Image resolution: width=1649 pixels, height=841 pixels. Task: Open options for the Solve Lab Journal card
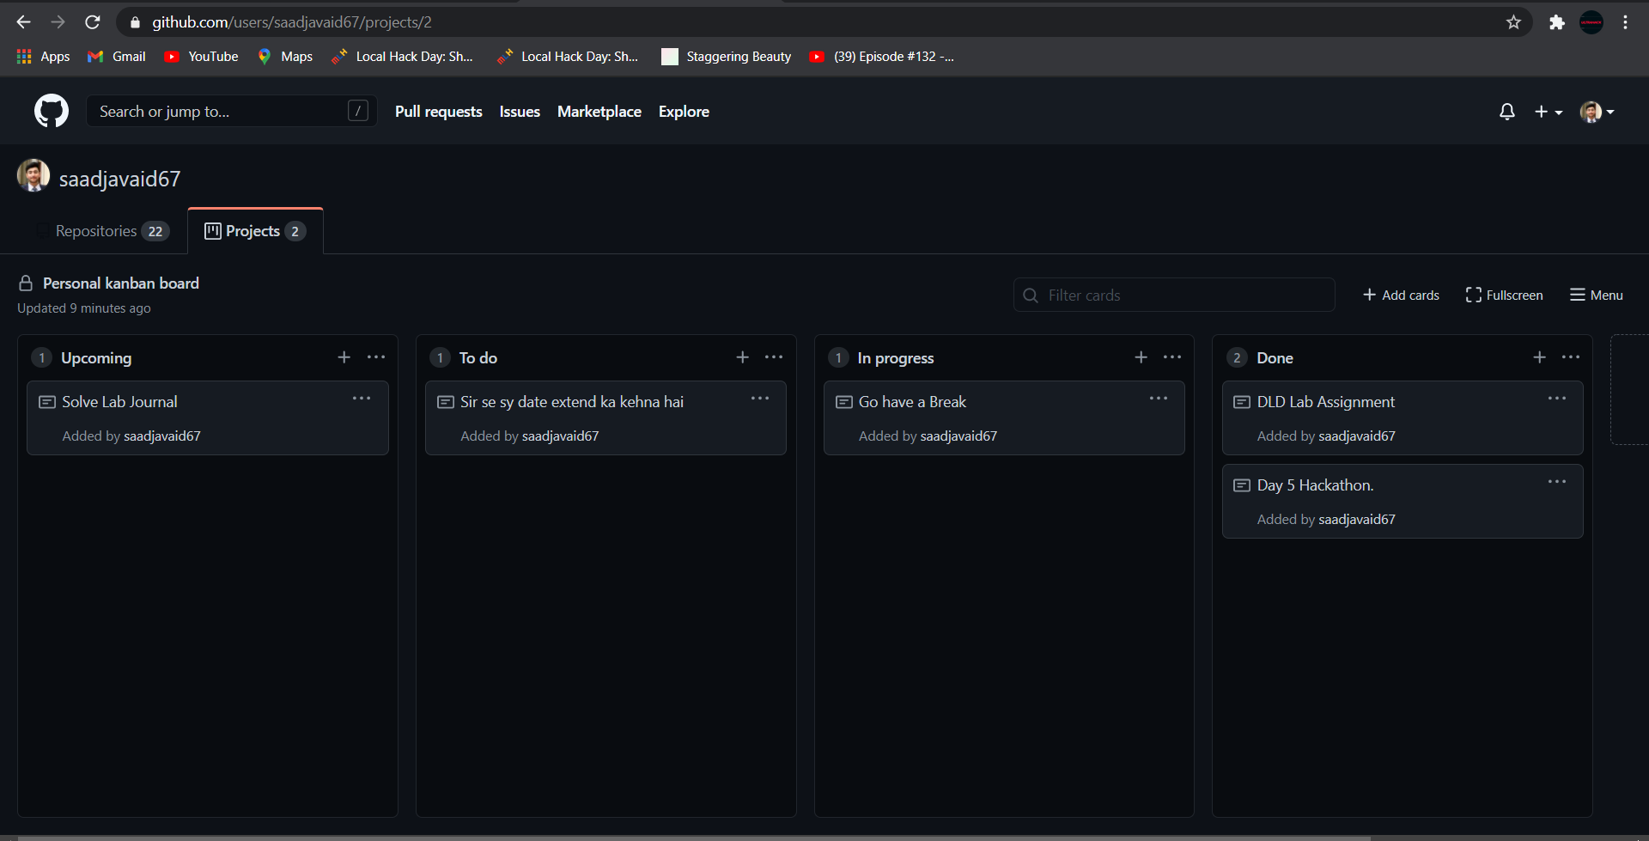(362, 398)
